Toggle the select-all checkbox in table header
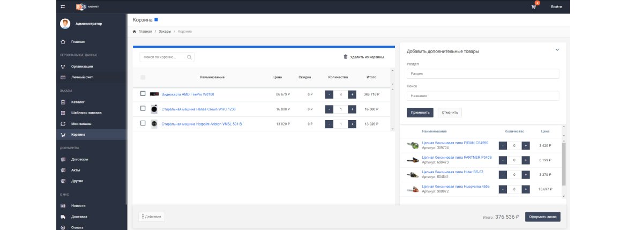Screen dimensions: 627x230 pyautogui.click(x=143, y=77)
